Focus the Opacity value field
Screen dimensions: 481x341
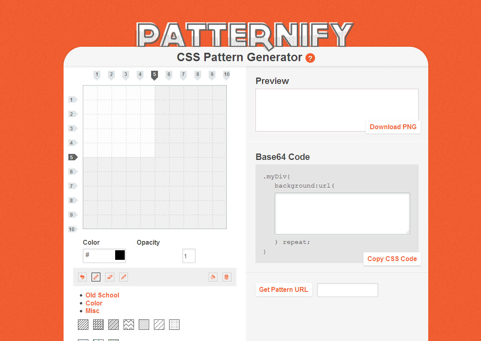point(189,256)
